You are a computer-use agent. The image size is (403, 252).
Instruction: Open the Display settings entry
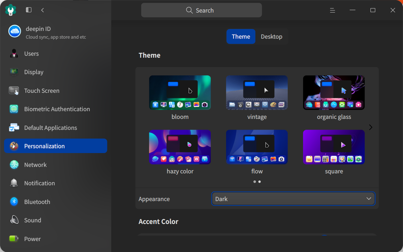(56, 72)
